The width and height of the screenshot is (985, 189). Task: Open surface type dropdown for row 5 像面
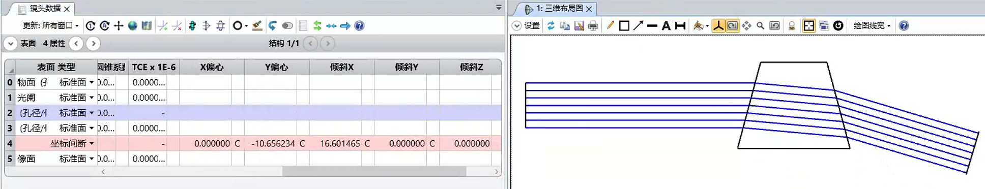point(92,159)
